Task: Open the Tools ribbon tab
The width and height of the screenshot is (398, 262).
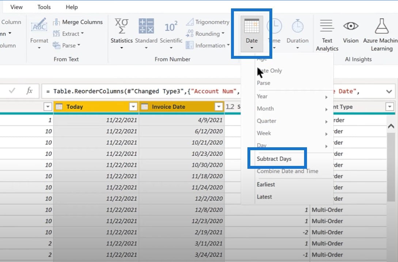Action: tap(44, 7)
